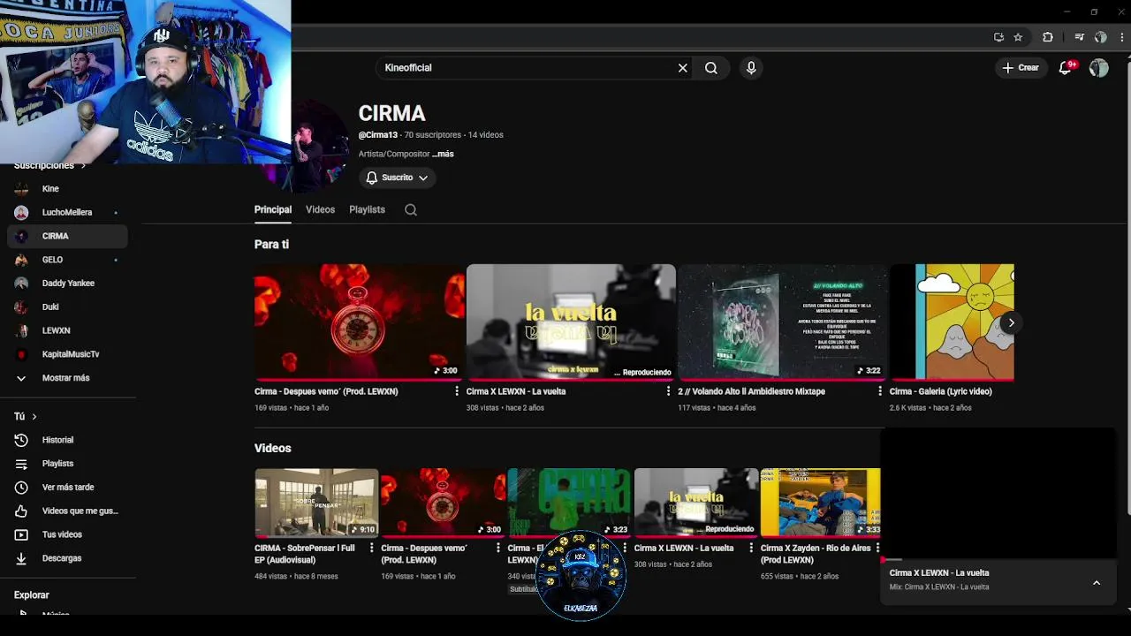Play the Rio de Aires thumbnail
Viewport: 1131px width, 636px height.
(x=820, y=503)
